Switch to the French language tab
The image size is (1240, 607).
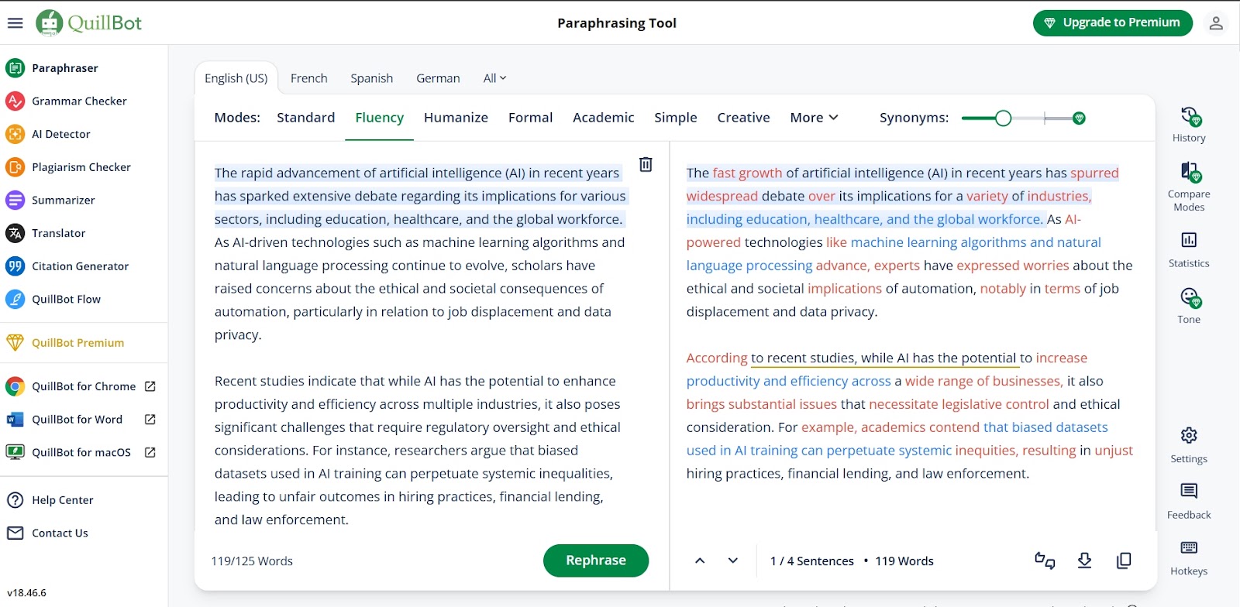[309, 78]
